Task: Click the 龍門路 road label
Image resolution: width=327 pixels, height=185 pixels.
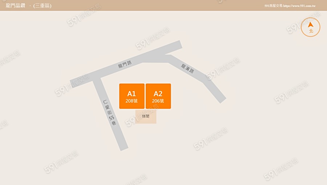Action: click(x=125, y=64)
